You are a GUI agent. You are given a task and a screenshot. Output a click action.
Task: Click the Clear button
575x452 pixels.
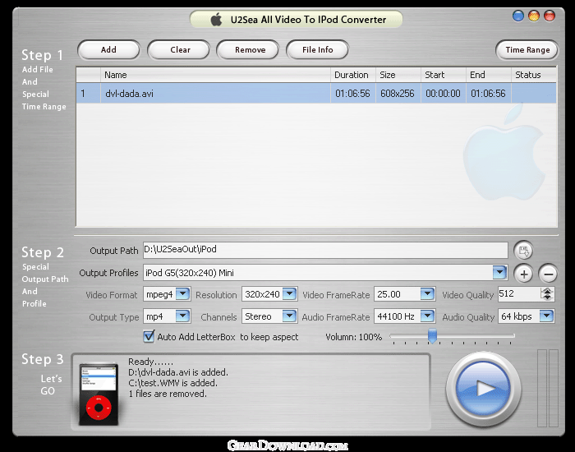pos(178,50)
